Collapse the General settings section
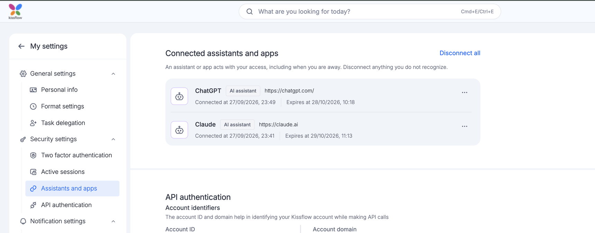 [x=113, y=74]
